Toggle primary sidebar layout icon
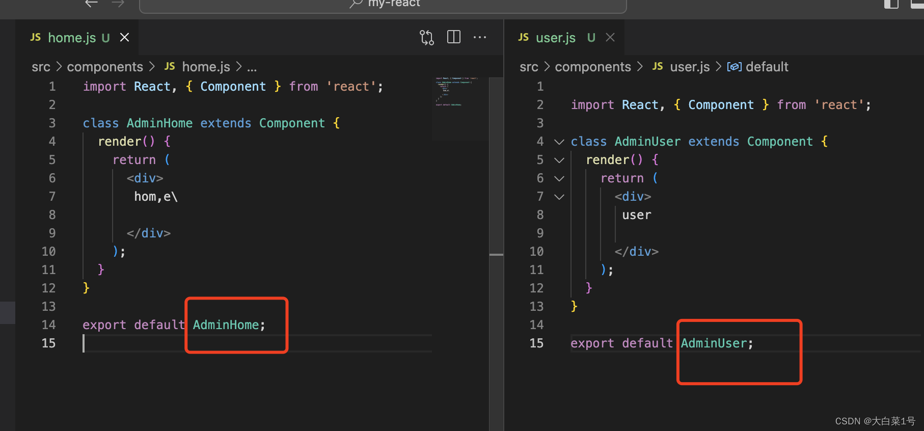 891,4
